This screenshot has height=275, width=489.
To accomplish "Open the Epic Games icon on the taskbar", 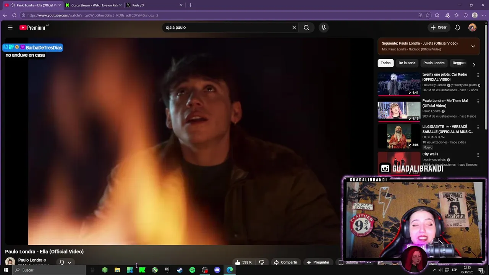I will tap(167, 270).
